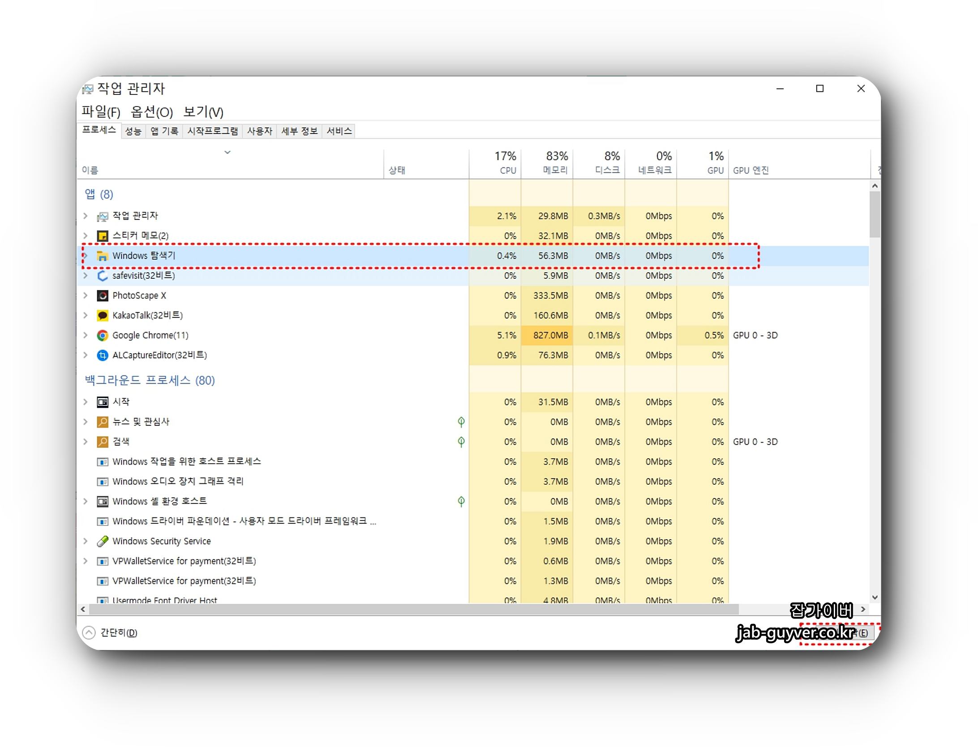
Task: Open the 시작프로그램 tab
Action: point(213,131)
